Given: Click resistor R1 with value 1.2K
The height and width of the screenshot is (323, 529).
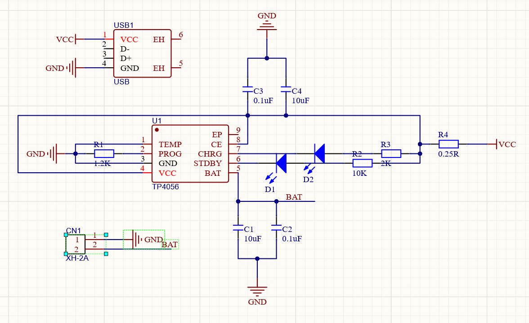Looking at the screenshot, I should click(103, 153).
